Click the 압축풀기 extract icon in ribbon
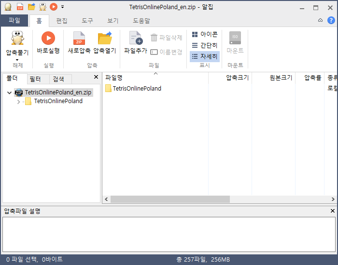The image size is (338, 265). click(x=17, y=38)
